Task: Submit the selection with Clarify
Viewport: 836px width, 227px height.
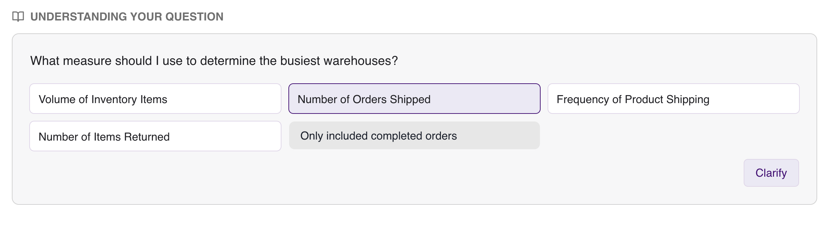Action: coord(771,173)
